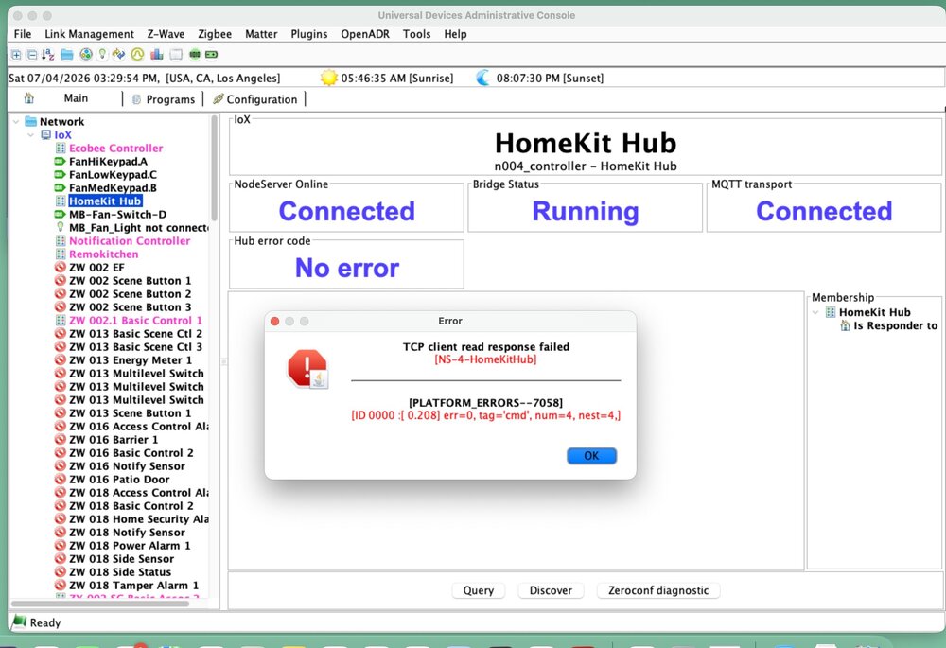Screen dimensions: 946x648
Task: Click the Zeroconf diagnostic button
Action: tap(658, 590)
